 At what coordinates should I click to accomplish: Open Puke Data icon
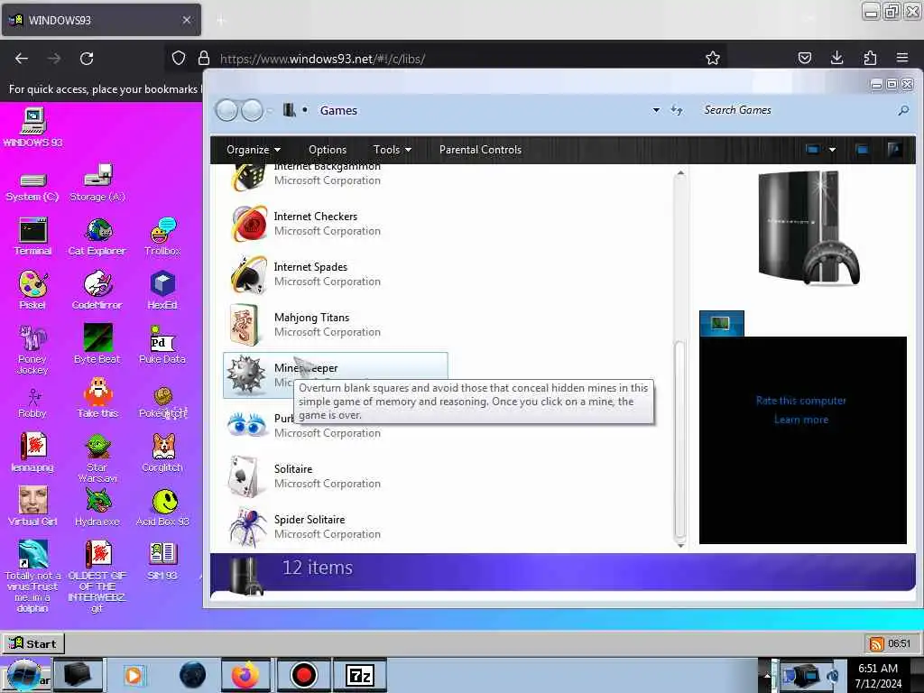162,344
